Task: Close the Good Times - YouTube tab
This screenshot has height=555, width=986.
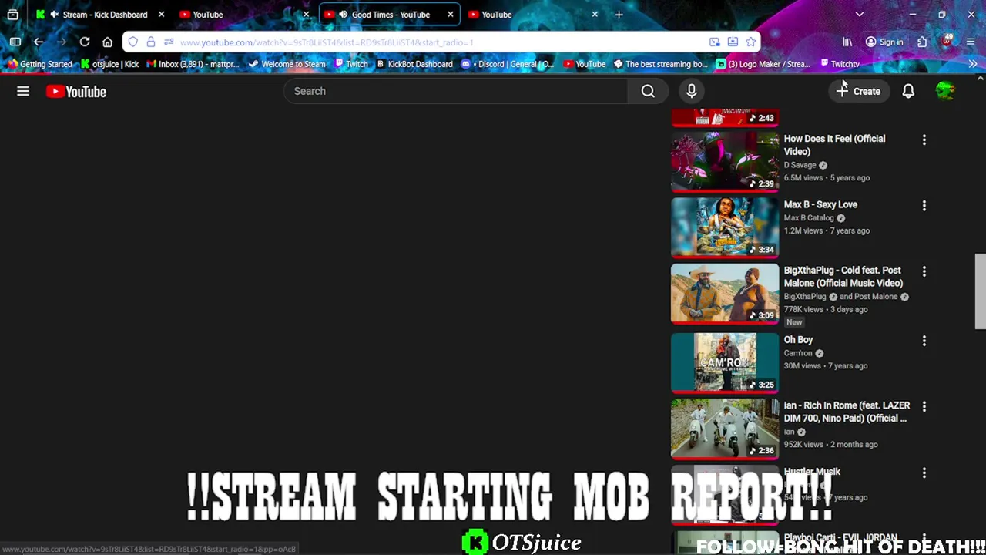Action: click(x=450, y=15)
